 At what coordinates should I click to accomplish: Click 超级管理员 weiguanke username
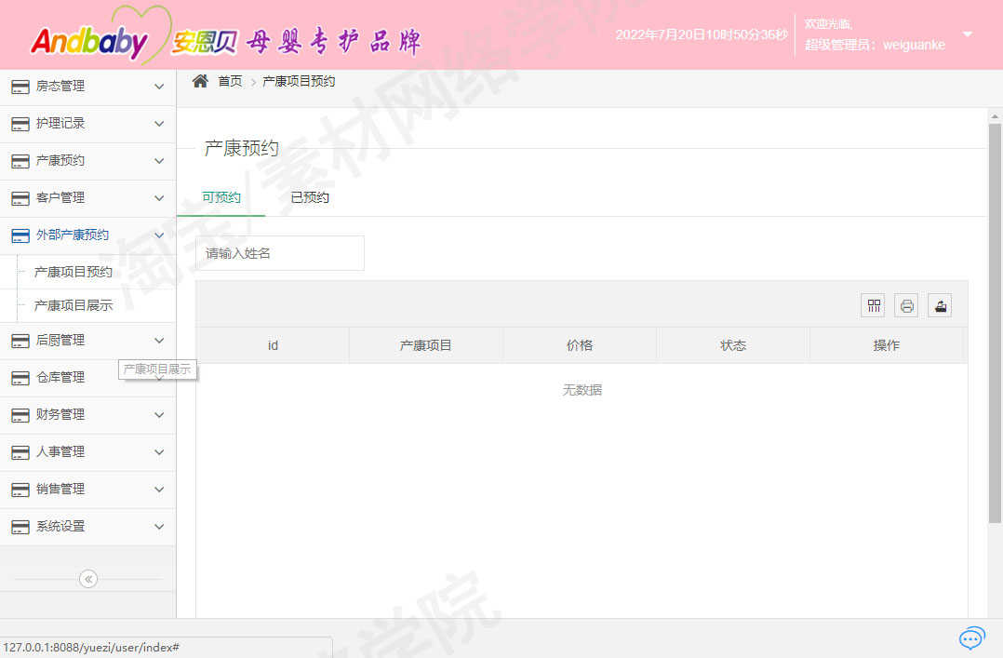[x=875, y=45]
